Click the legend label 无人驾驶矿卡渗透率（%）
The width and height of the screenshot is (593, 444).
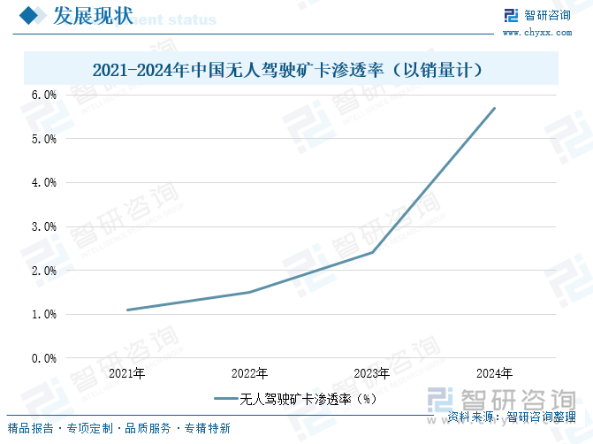[308, 399]
